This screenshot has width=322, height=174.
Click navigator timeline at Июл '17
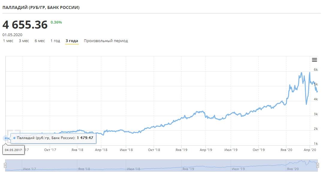(x=29, y=169)
